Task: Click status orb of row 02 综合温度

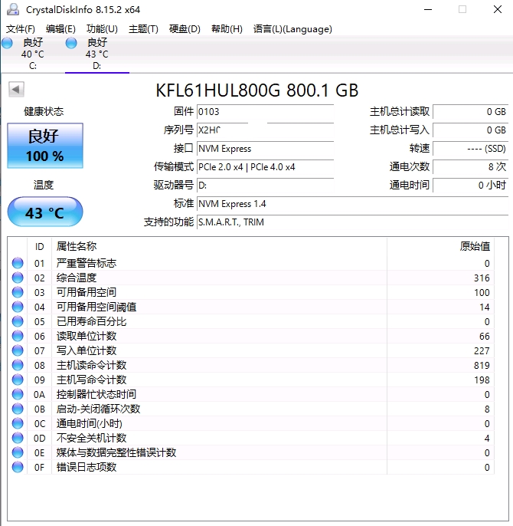Action: (18, 278)
